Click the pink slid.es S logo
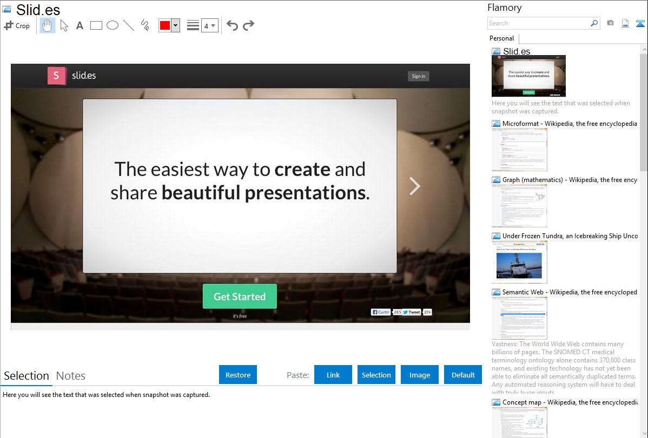Screen dimensions: 648x438 coord(57,76)
